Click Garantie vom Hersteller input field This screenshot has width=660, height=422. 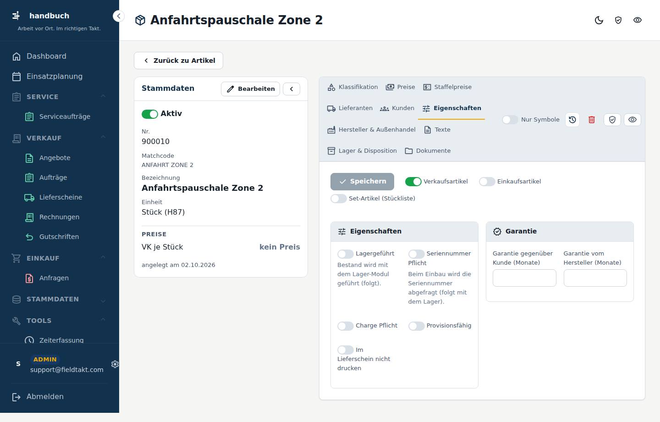coord(595,278)
